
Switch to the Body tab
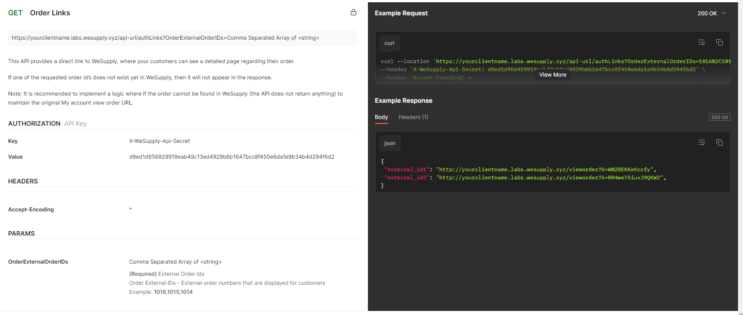click(x=381, y=117)
